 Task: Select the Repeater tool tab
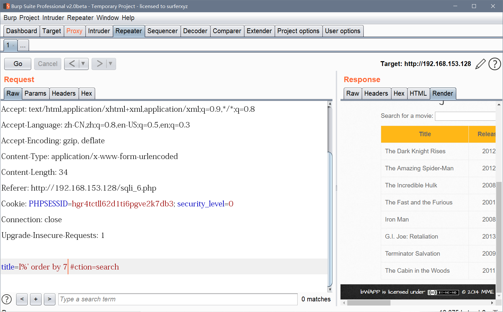pyautogui.click(x=129, y=31)
